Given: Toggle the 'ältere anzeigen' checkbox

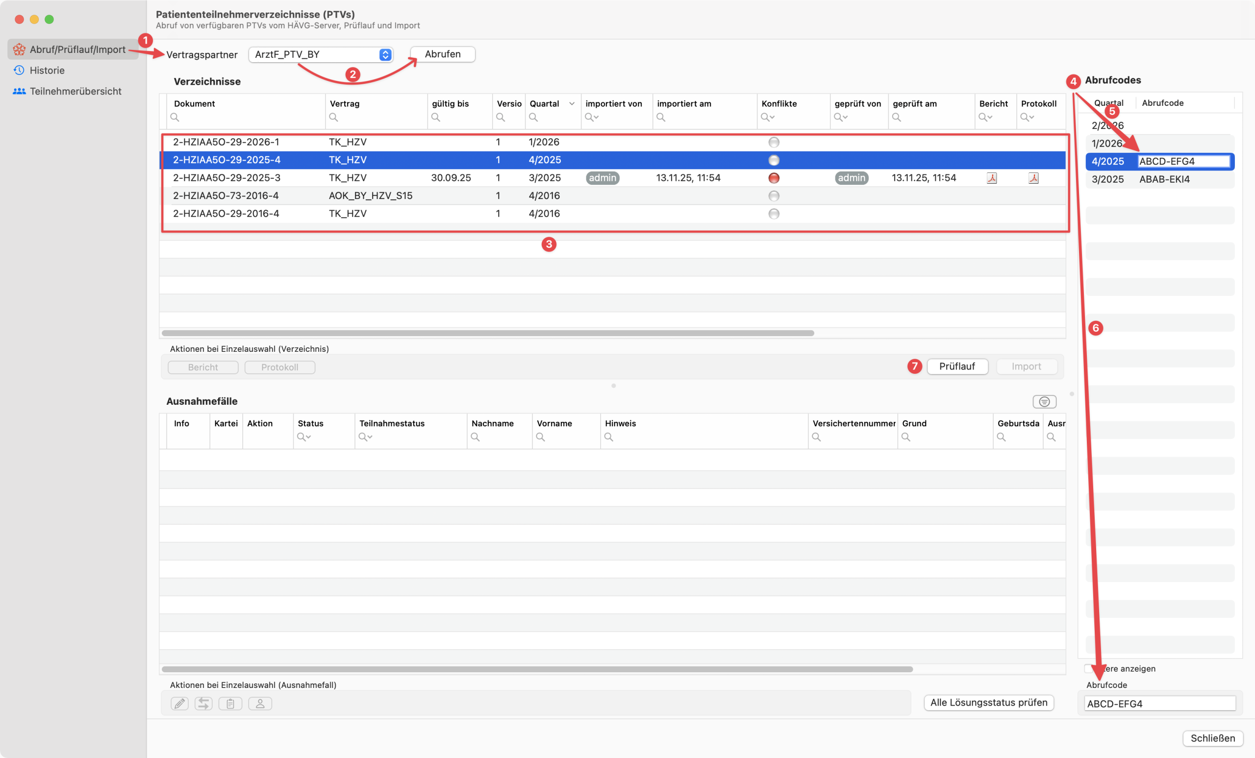Looking at the screenshot, I should 1088,668.
